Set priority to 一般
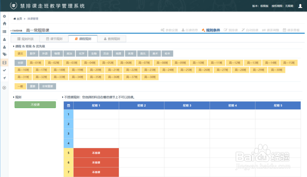 point(20,86)
